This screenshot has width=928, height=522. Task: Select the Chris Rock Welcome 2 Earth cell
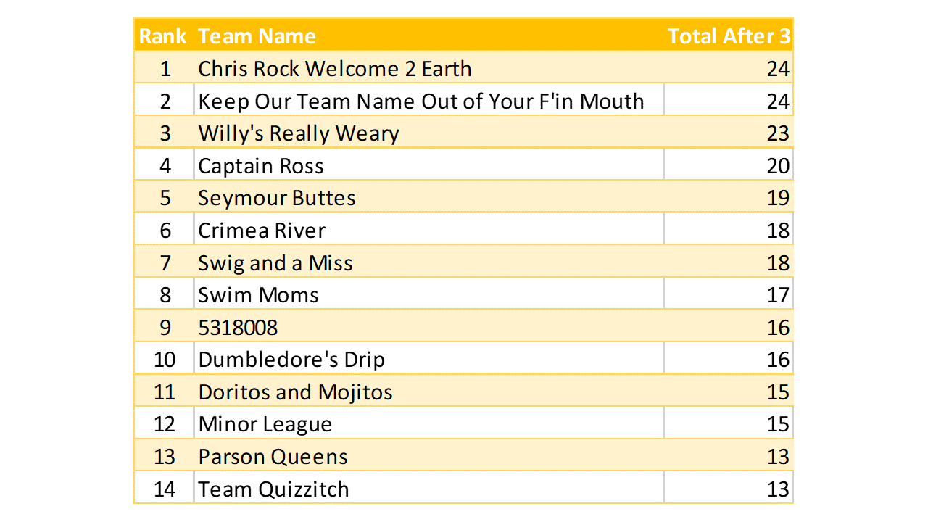coord(335,69)
